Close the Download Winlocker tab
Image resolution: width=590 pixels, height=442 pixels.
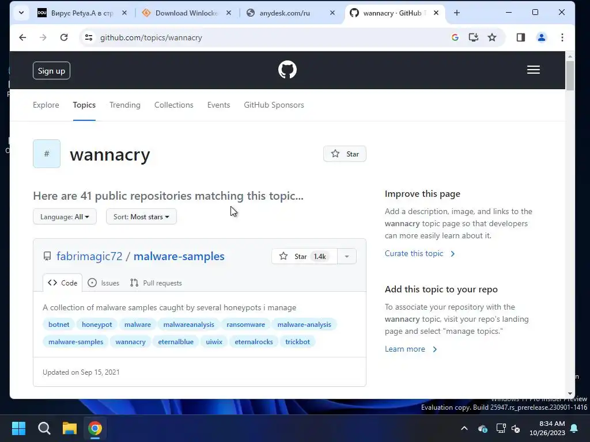click(228, 13)
